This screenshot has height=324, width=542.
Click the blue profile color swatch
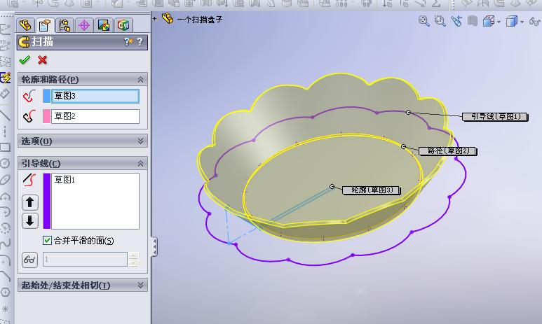point(47,96)
